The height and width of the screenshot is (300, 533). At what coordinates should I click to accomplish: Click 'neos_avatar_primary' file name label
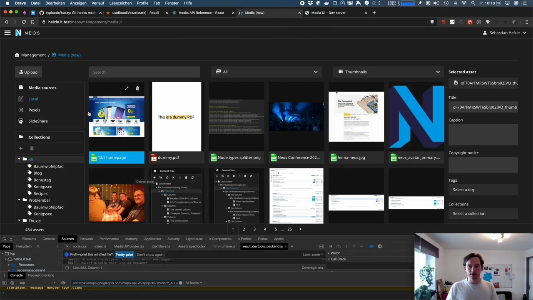pyautogui.click(x=418, y=157)
